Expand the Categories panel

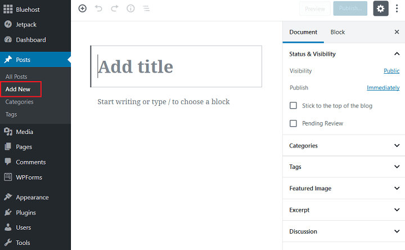tap(344, 146)
